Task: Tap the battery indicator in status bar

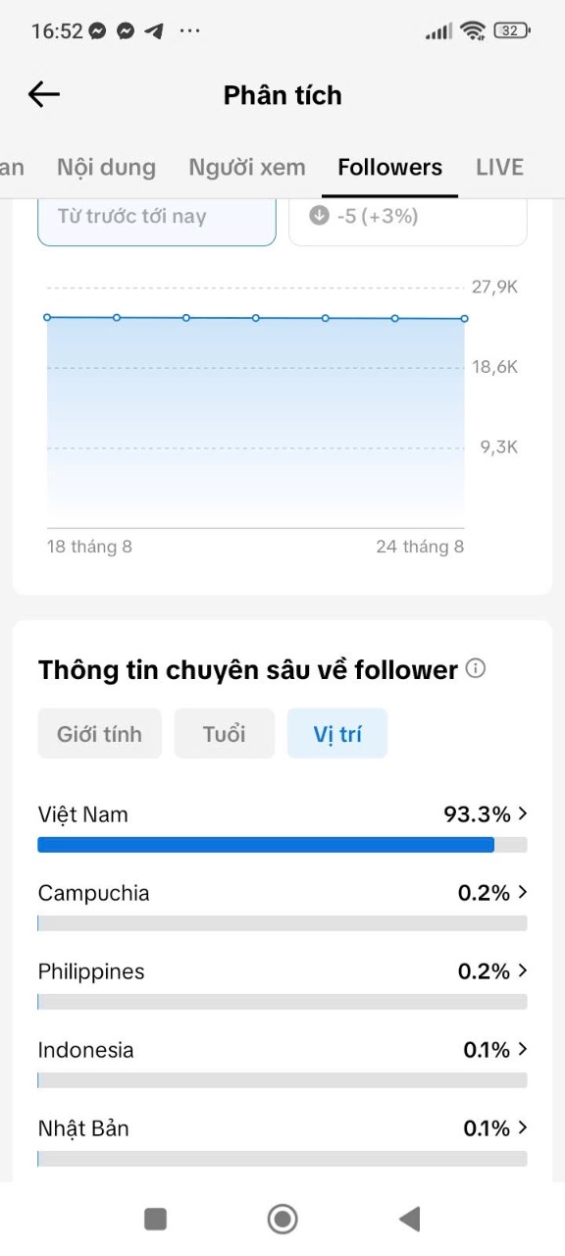Action: (511, 30)
